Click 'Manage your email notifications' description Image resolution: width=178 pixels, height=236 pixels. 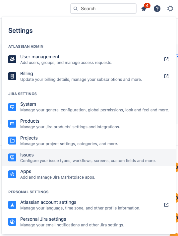click(72, 225)
